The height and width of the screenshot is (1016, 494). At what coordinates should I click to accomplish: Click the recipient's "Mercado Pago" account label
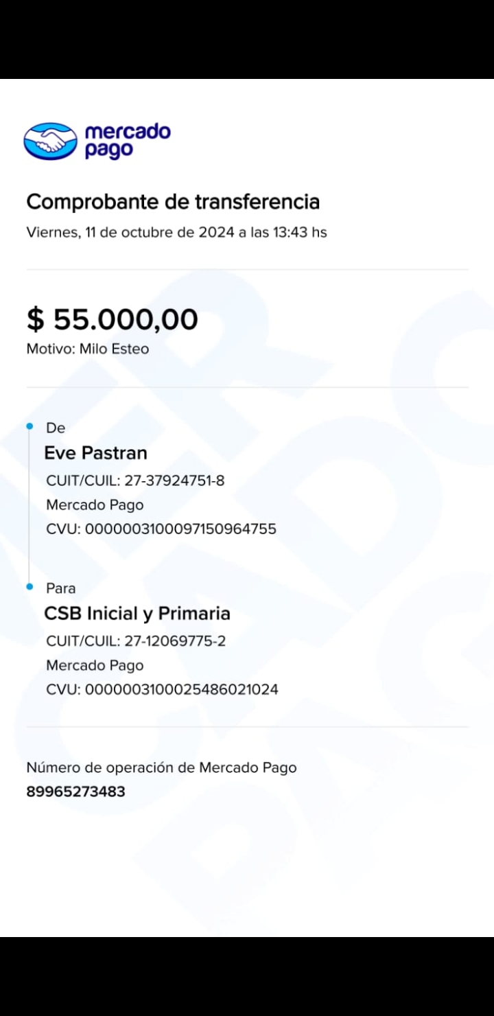pyautogui.click(x=95, y=665)
